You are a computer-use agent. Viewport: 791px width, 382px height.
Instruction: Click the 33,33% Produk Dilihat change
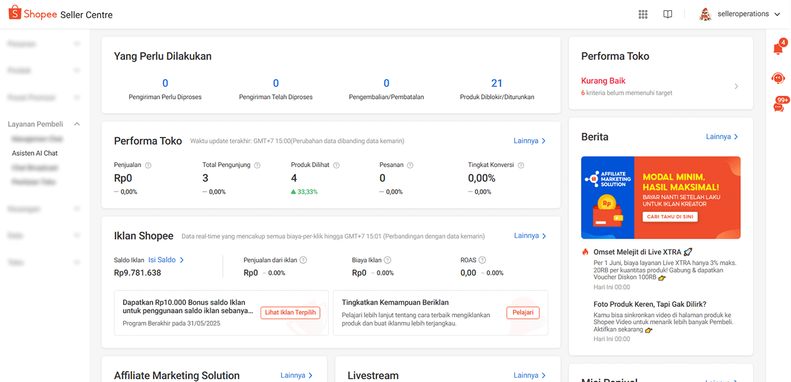[x=305, y=192]
